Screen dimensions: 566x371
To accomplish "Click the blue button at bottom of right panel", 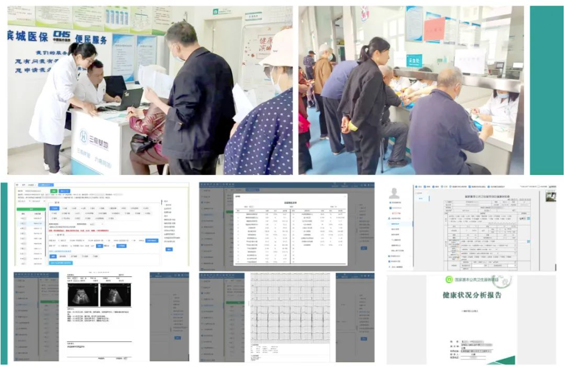I will 169,249.
